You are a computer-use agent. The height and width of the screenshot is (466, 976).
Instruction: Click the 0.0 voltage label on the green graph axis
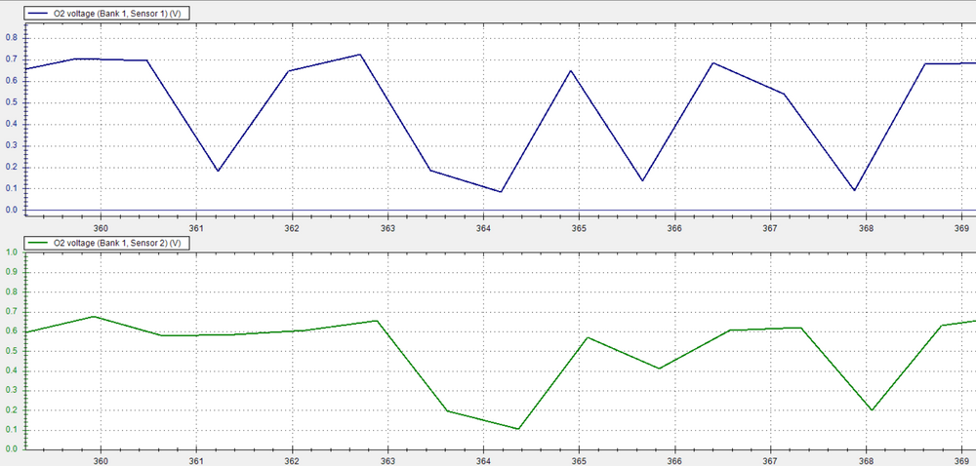pyautogui.click(x=11, y=448)
